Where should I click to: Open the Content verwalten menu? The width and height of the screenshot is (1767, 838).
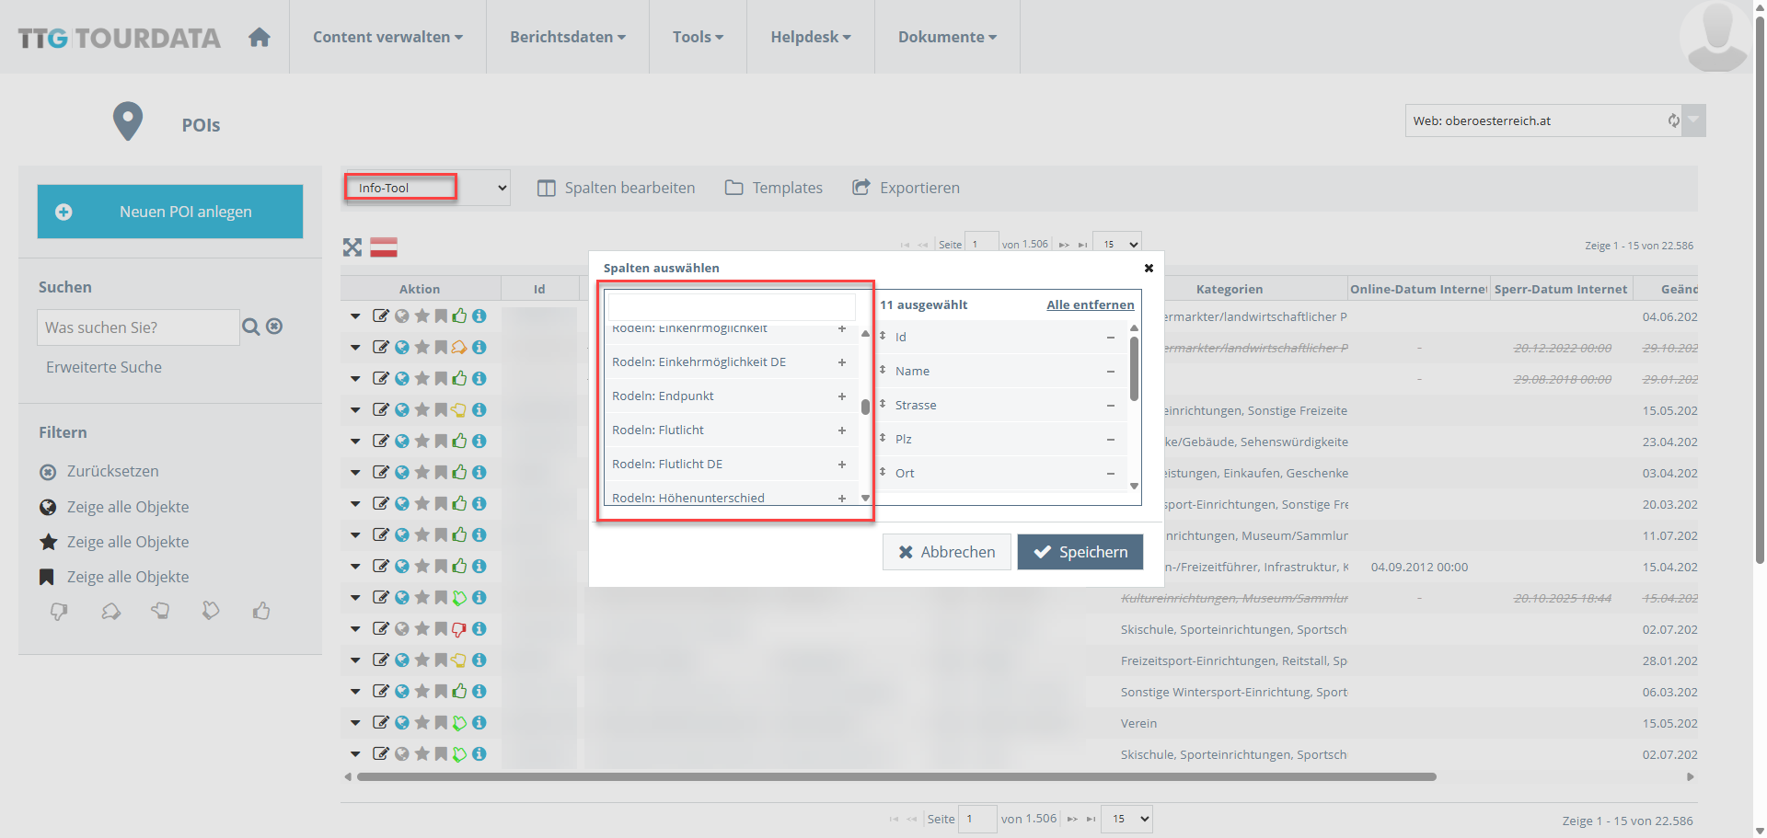(387, 37)
